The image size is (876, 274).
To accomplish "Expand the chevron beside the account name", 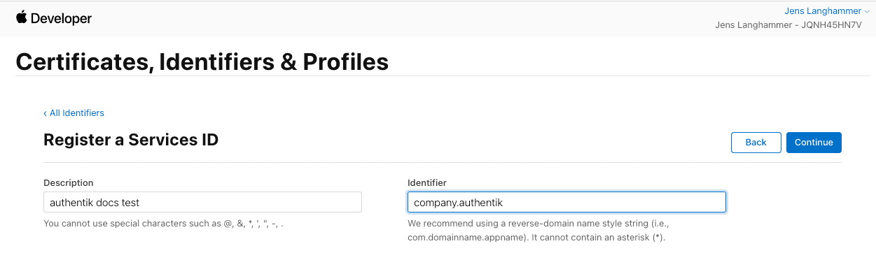I will pyautogui.click(x=867, y=12).
